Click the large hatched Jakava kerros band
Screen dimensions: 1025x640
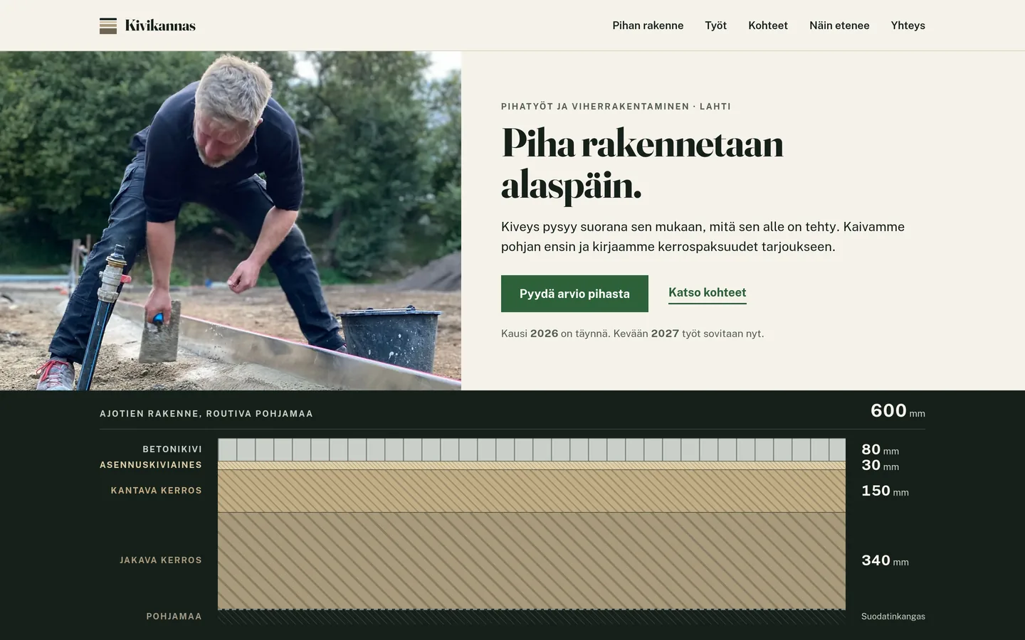pyautogui.click(x=532, y=561)
